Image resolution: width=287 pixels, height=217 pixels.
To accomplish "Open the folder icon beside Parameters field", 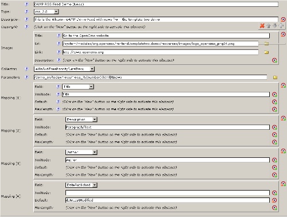I will coord(275,77).
